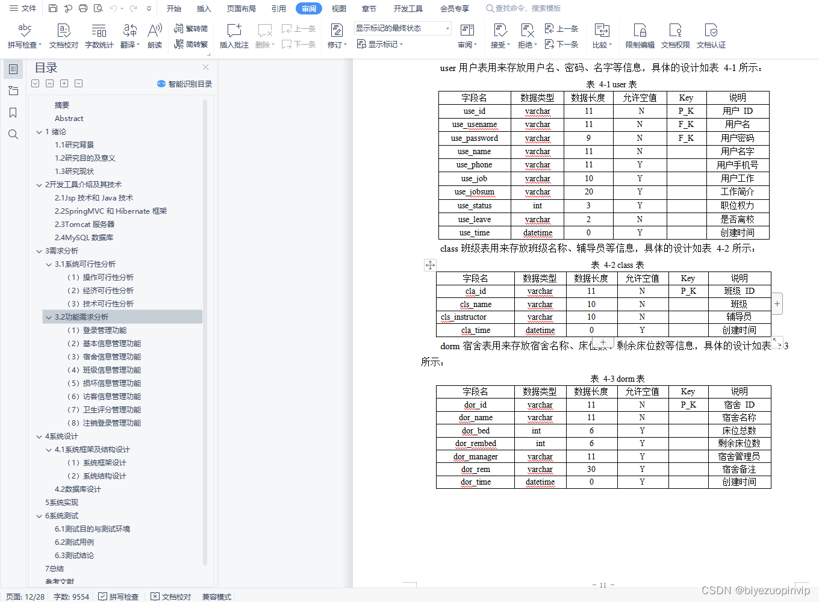Click the expand-all plus button under 目录

coord(64,84)
